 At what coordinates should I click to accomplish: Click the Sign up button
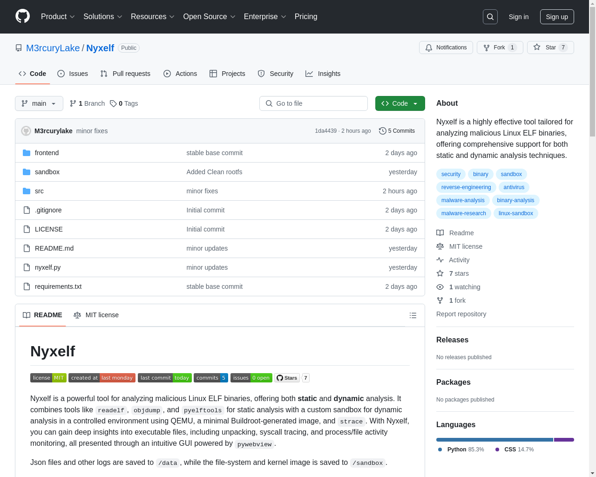pyautogui.click(x=557, y=17)
